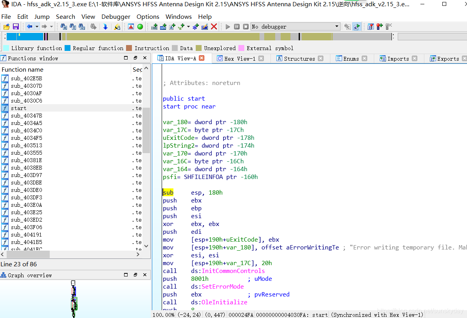Click the blue down-arrow Jump to address icon
The height and width of the screenshot is (318, 467).
pos(105,27)
